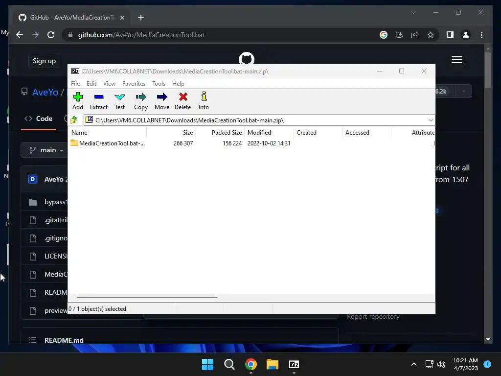Open the Chrome tab search chevron

click(x=413, y=12)
